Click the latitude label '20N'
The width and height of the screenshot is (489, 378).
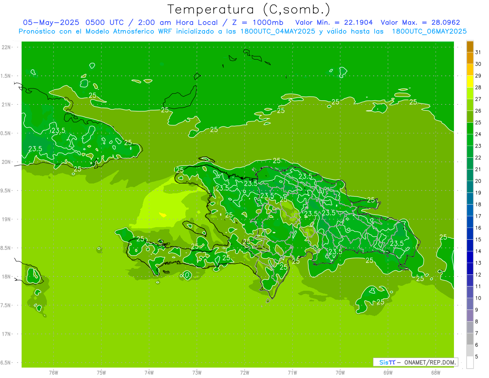point(6,162)
